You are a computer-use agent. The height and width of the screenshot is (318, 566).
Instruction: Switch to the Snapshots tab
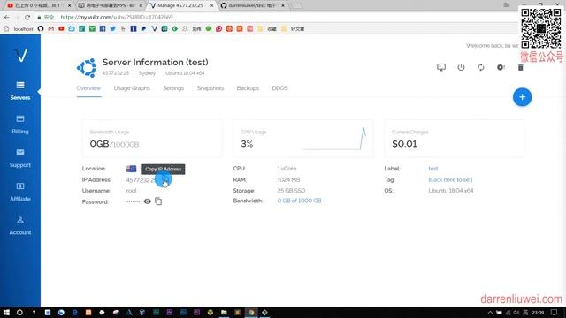click(x=210, y=88)
